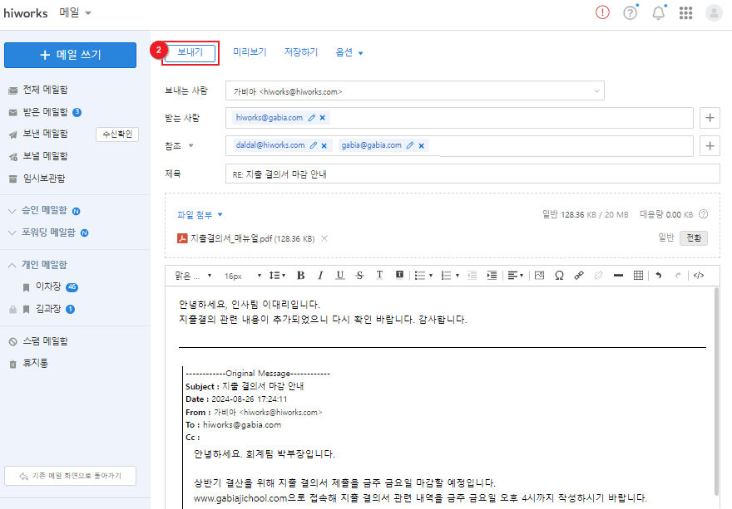Click the insert link chain icon
Viewport: 732px width, 509px height.
click(x=579, y=276)
